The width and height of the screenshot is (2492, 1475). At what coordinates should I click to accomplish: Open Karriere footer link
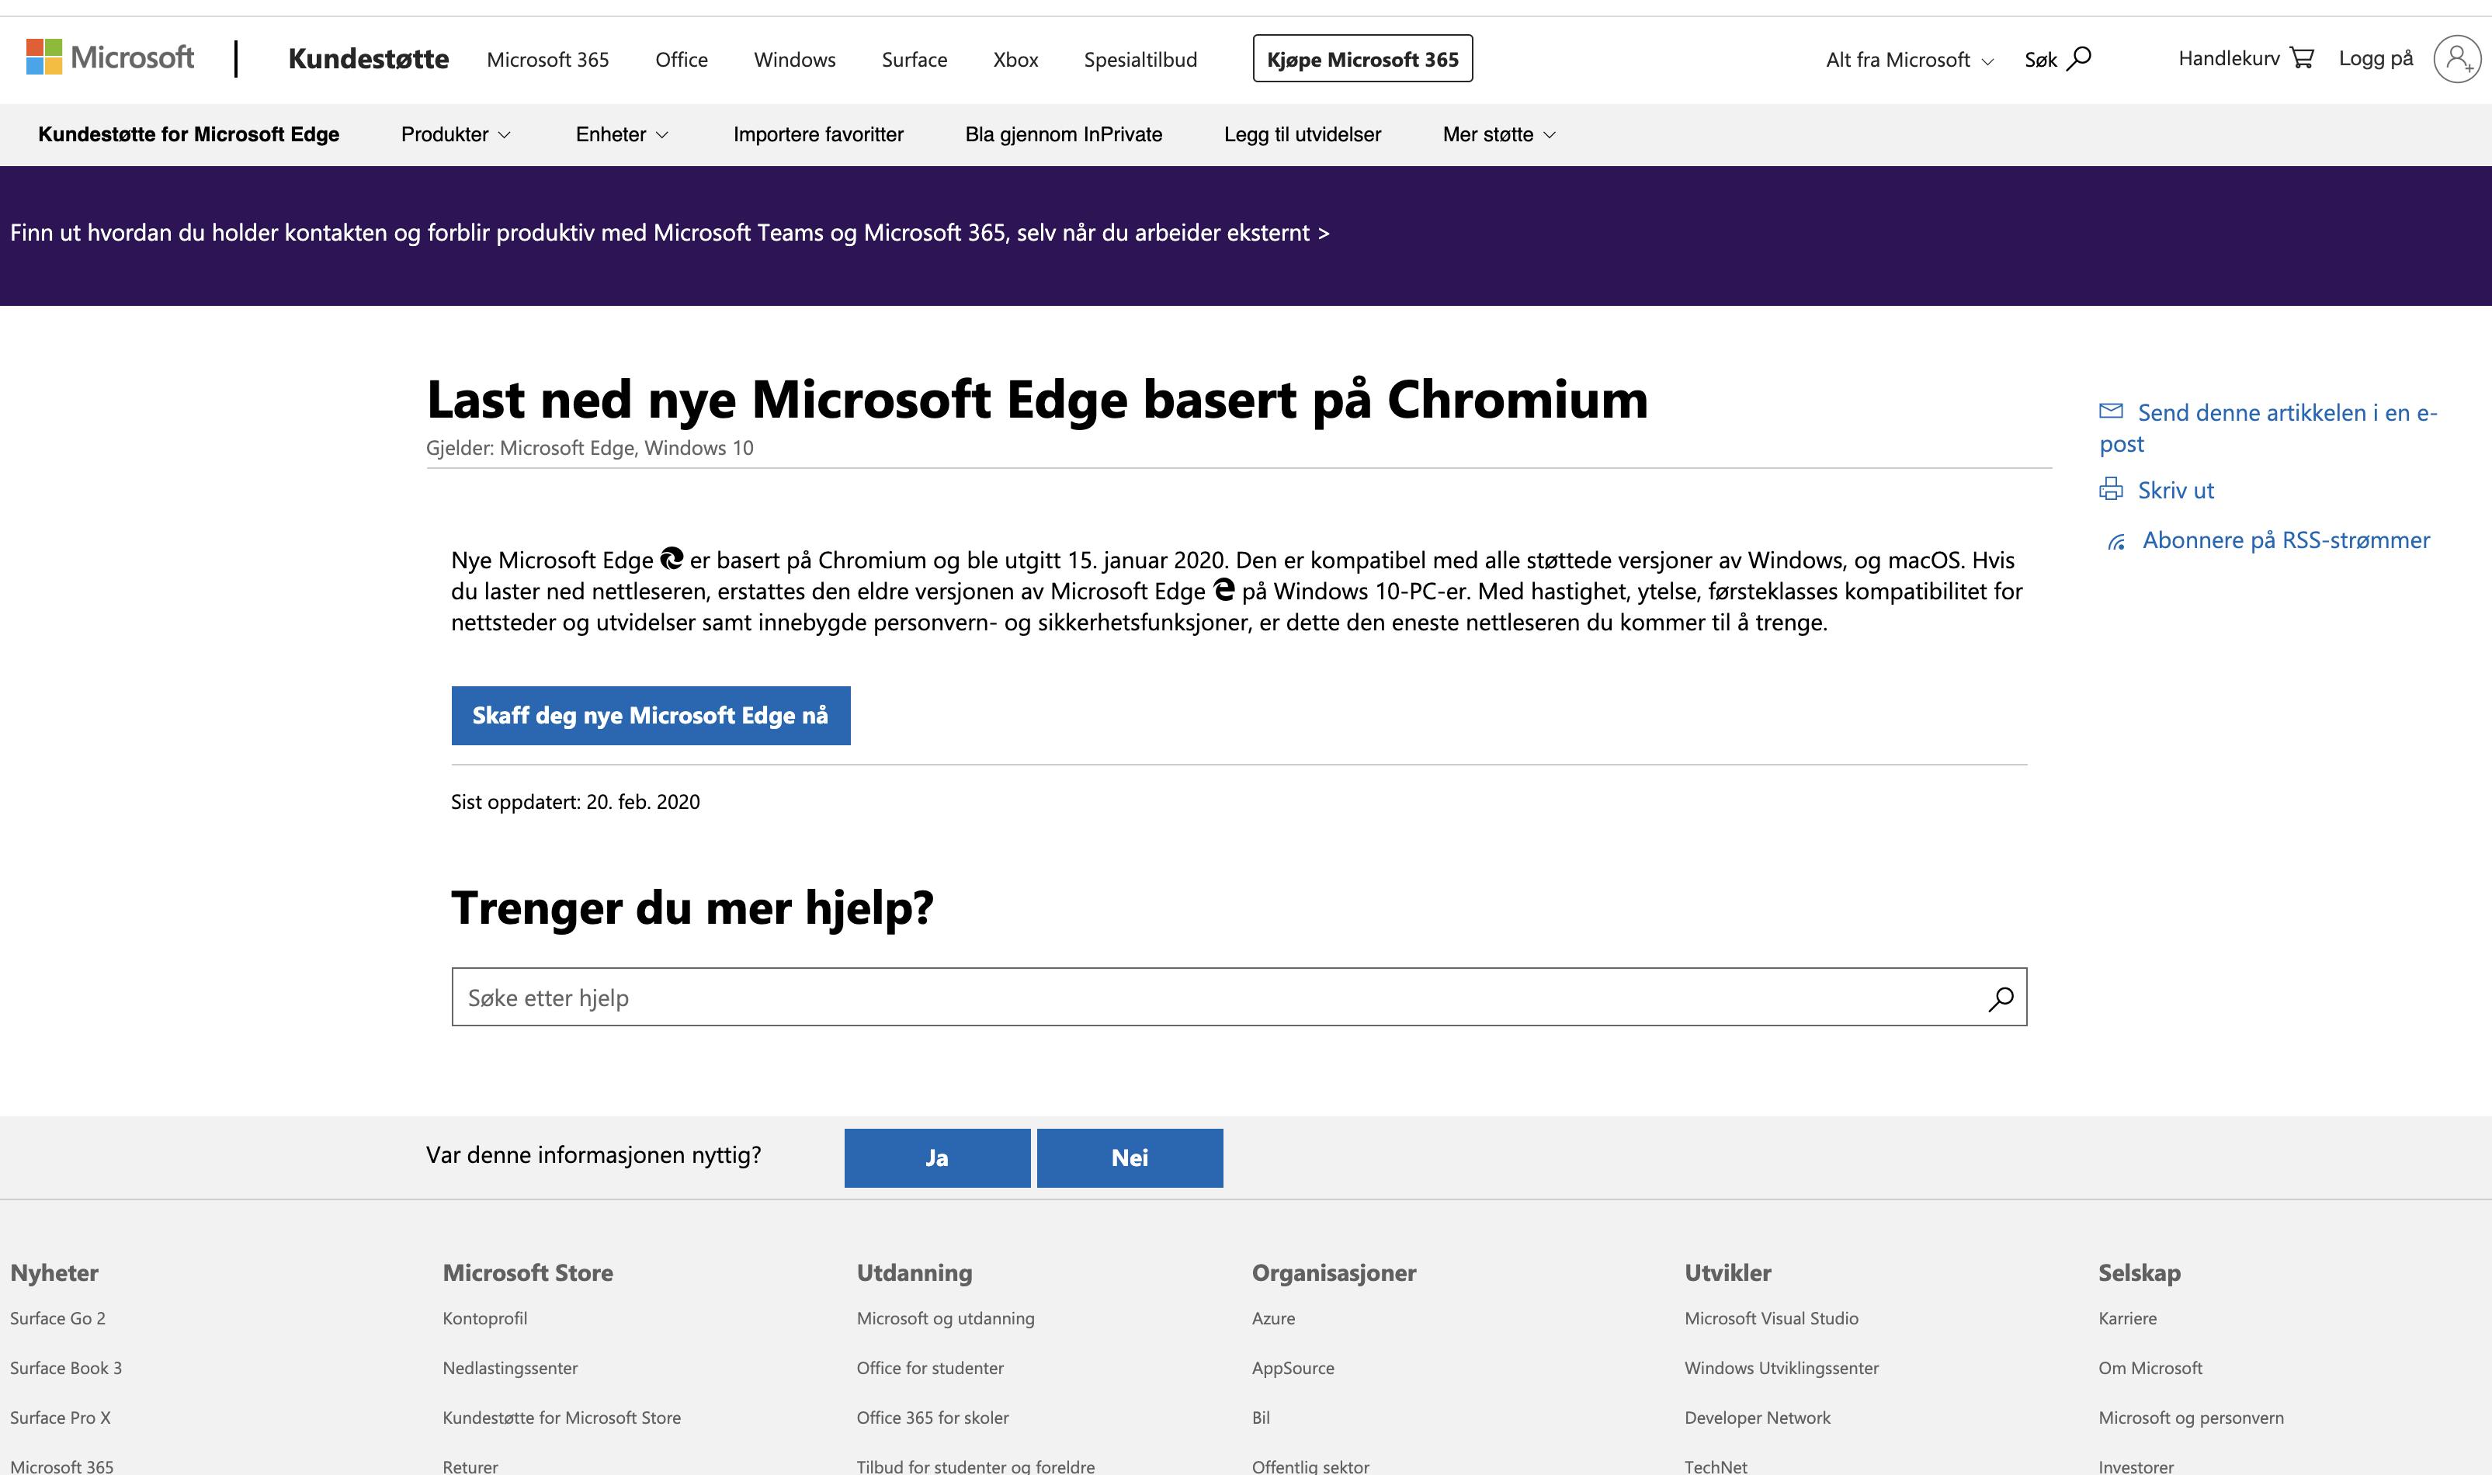click(2127, 1318)
